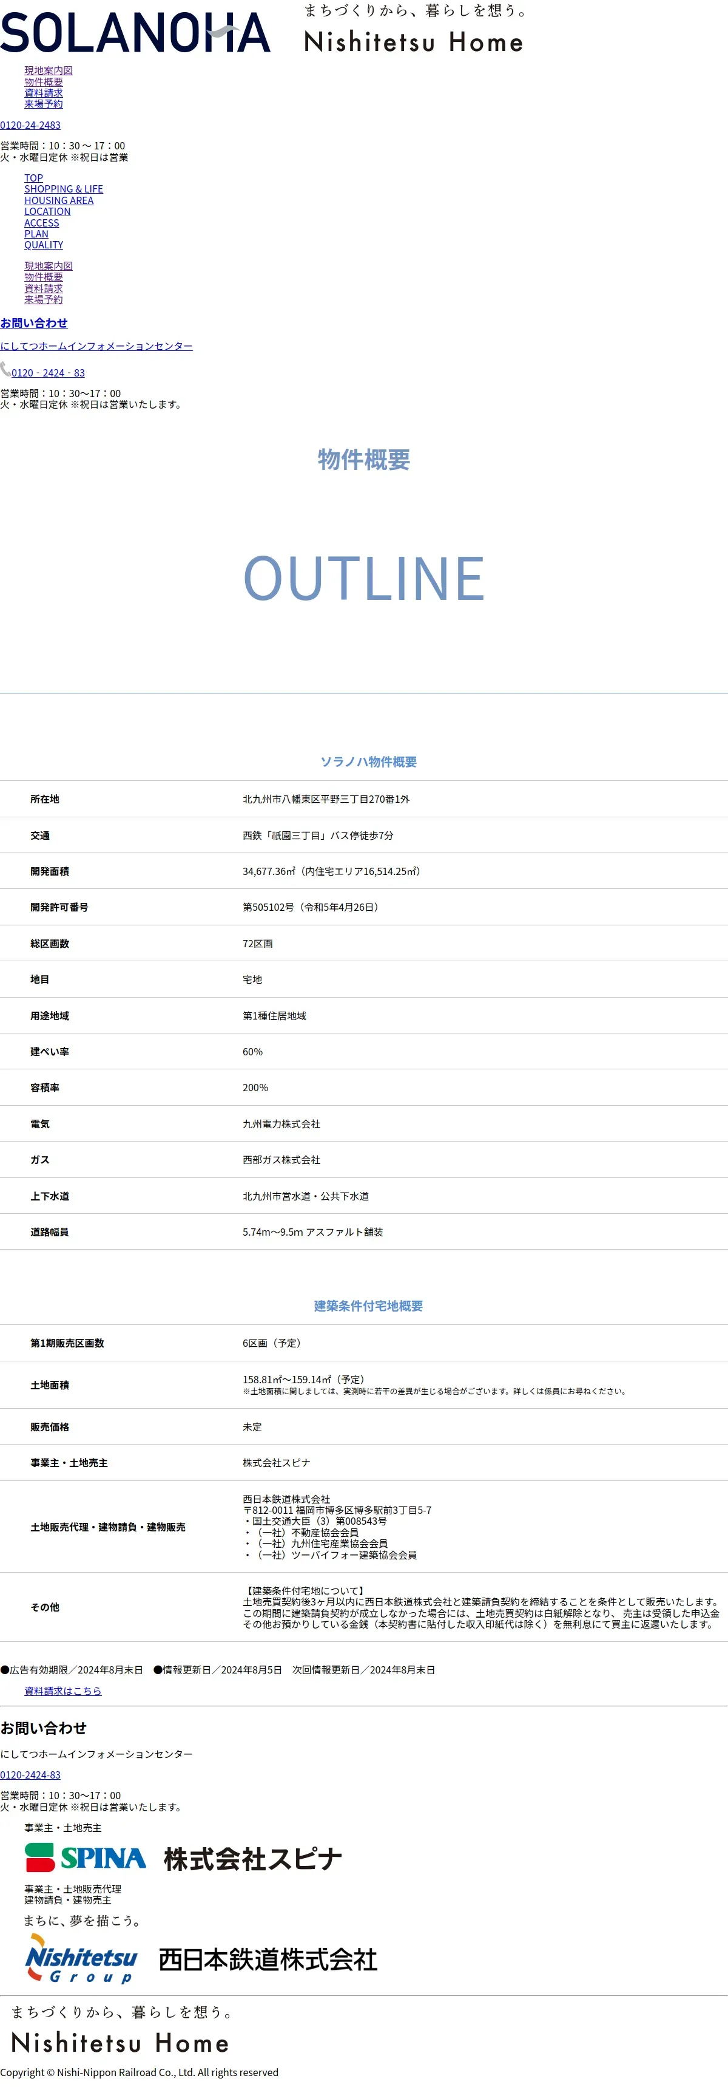
Task: Open the first 資料請求 link at top
Action: point(44,93)
